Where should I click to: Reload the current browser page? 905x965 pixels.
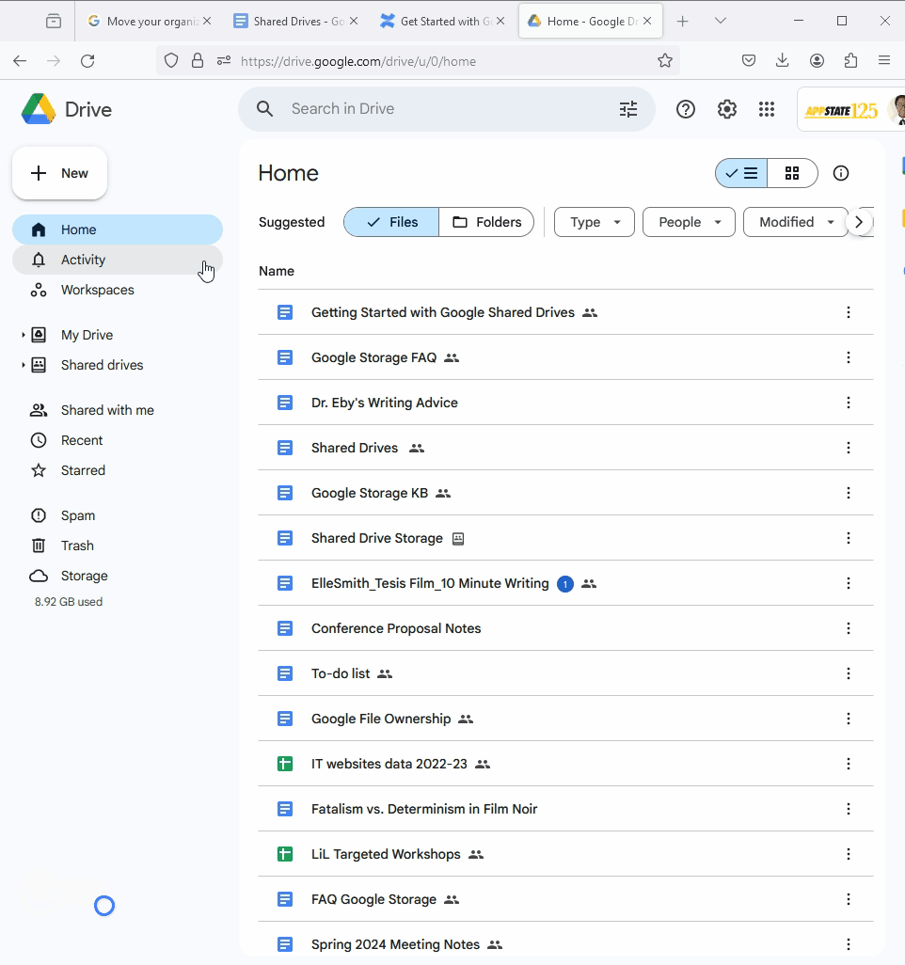[87, 61]
